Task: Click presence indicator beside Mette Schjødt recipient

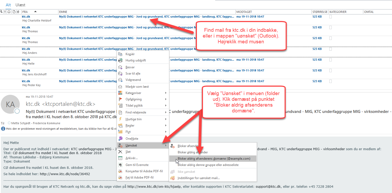Action: (x=9, y=123)
